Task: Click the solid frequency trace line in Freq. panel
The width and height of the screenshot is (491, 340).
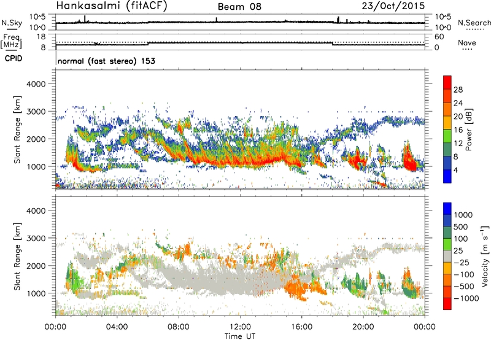Action: (x=240, y=42)
